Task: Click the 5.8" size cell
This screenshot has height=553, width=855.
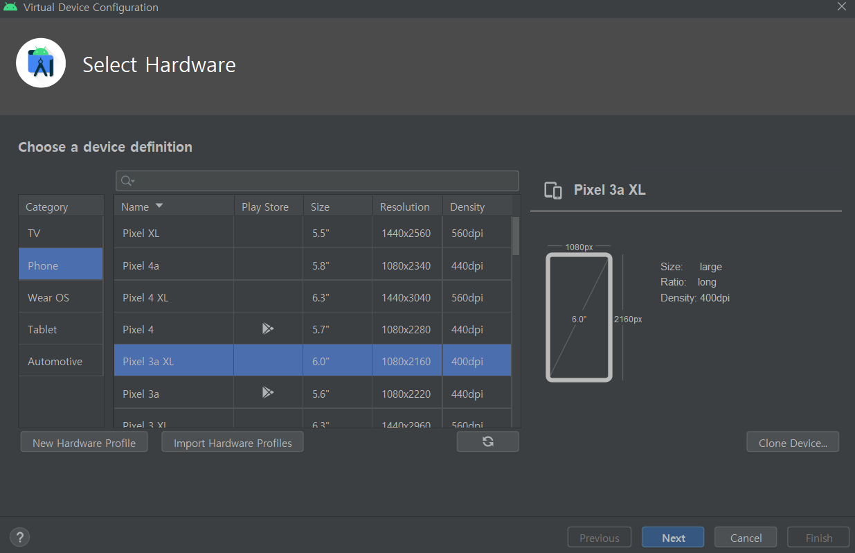Action: 338,265
